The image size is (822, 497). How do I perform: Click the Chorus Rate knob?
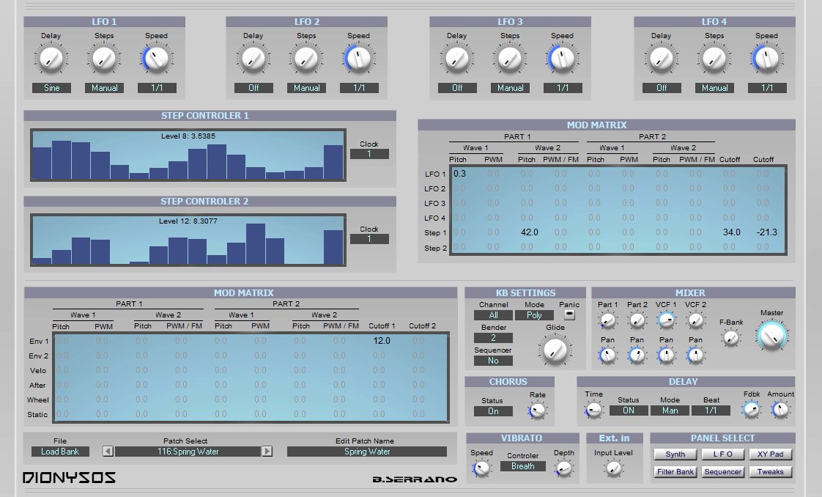coord(537,411)
